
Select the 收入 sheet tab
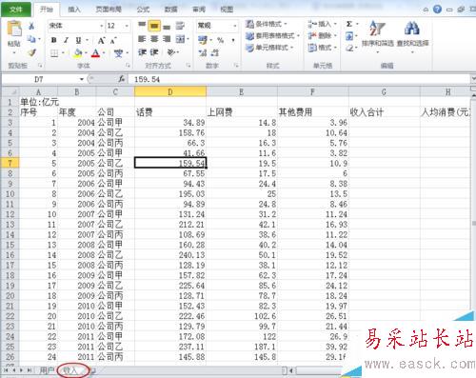point(70,370)
